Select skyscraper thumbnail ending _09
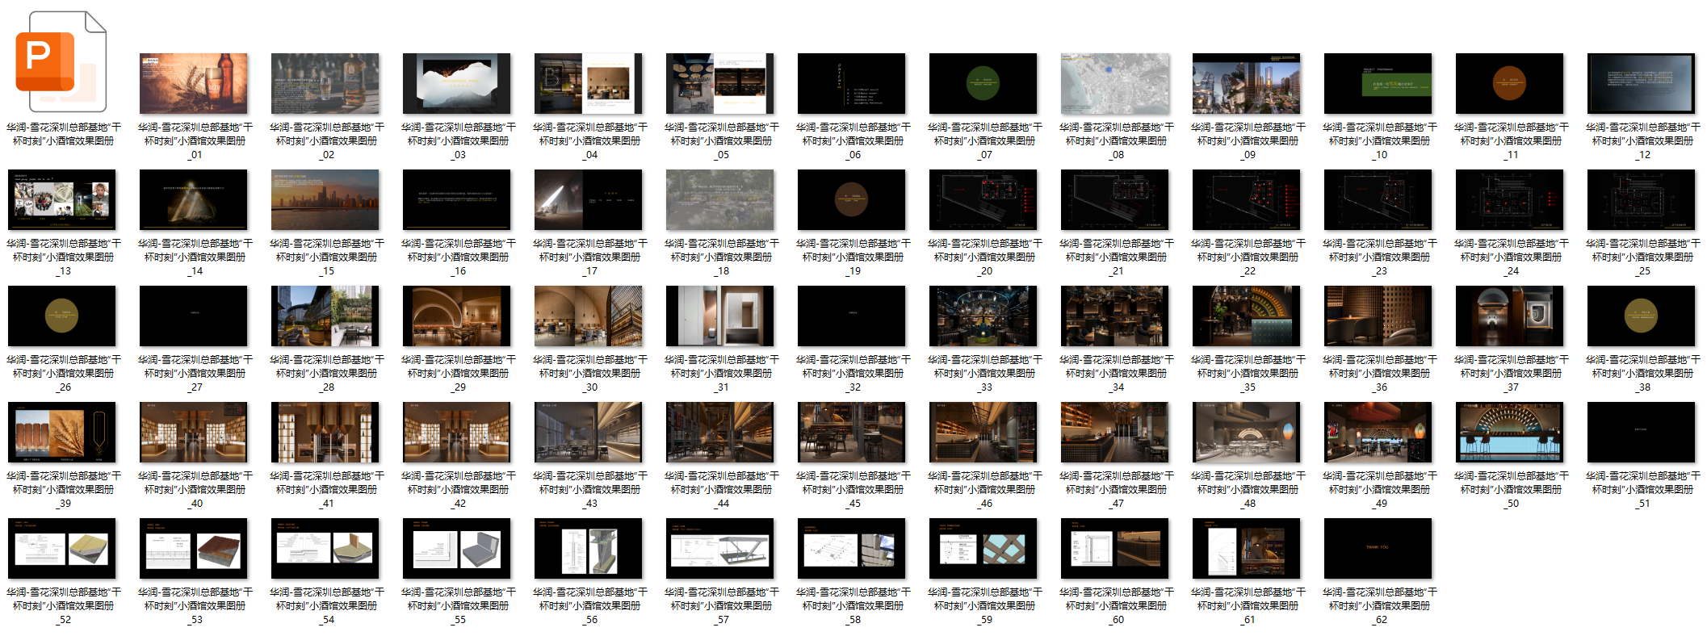Screen dimensions: 1707x636 1247,84
